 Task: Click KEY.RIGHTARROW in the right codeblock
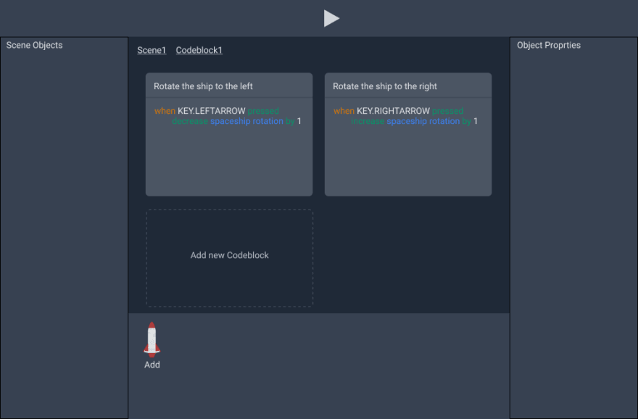[x=393, y=111]
